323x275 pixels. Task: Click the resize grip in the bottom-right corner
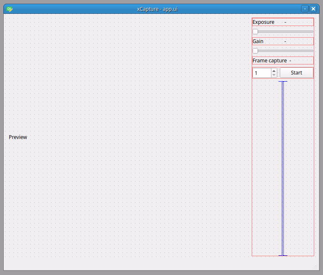[316, 266]
